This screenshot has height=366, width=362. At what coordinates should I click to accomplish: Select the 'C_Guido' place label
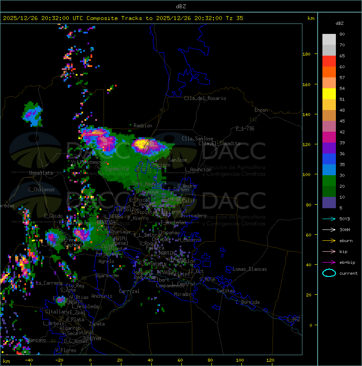coord(53,216)
